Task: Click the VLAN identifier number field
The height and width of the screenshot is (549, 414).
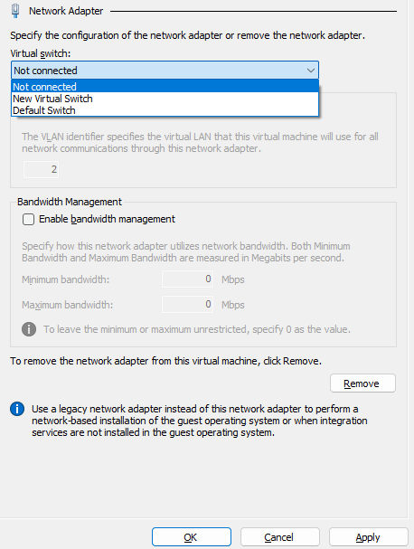Action: (x=41, y=169)
